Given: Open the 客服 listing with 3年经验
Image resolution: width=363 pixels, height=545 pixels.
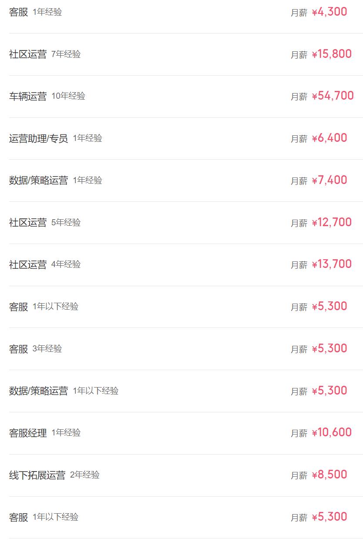Looking at the screenshot, I should tap(19, 349).
